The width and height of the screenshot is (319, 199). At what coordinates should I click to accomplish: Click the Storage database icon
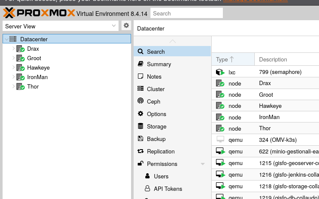click(x=140, y=126)
